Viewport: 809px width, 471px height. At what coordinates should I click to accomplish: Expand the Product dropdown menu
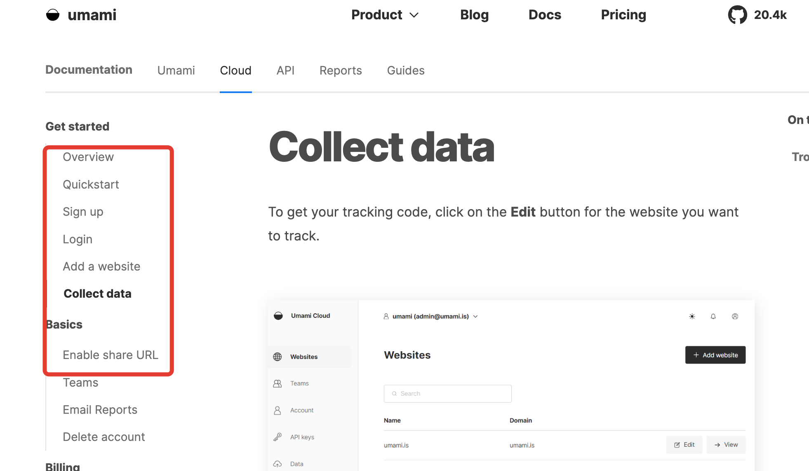tap(385, 15)
